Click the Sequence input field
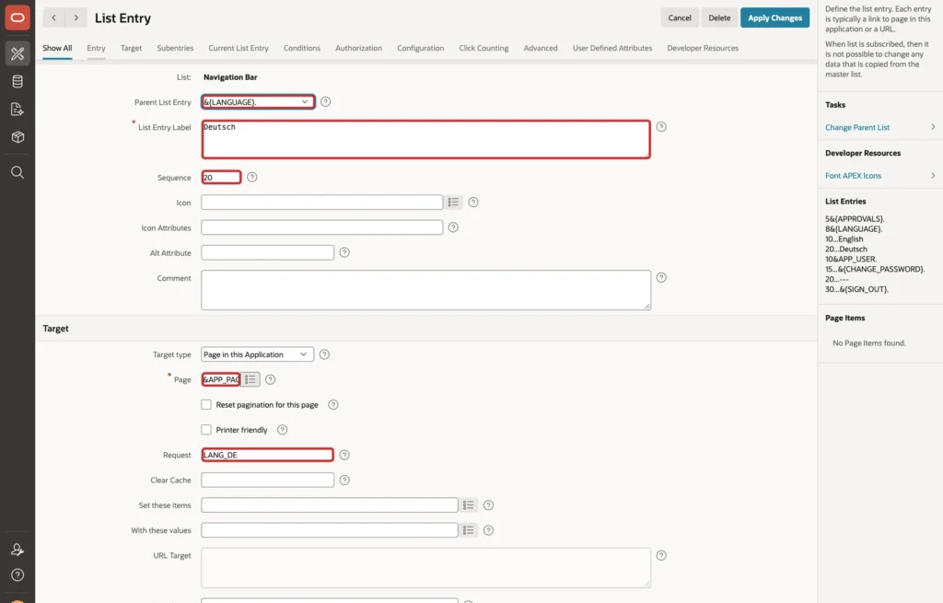This screenshot has width=943, height=603. click(221, 178)
